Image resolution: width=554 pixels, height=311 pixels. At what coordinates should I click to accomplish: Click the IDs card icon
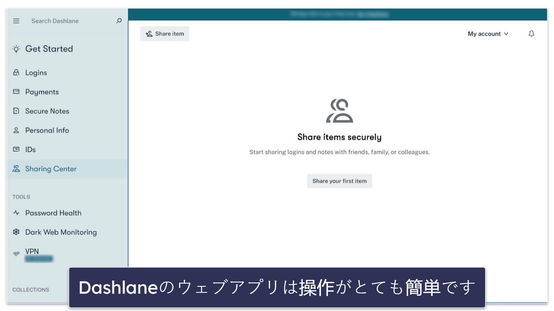pos(16,149)
